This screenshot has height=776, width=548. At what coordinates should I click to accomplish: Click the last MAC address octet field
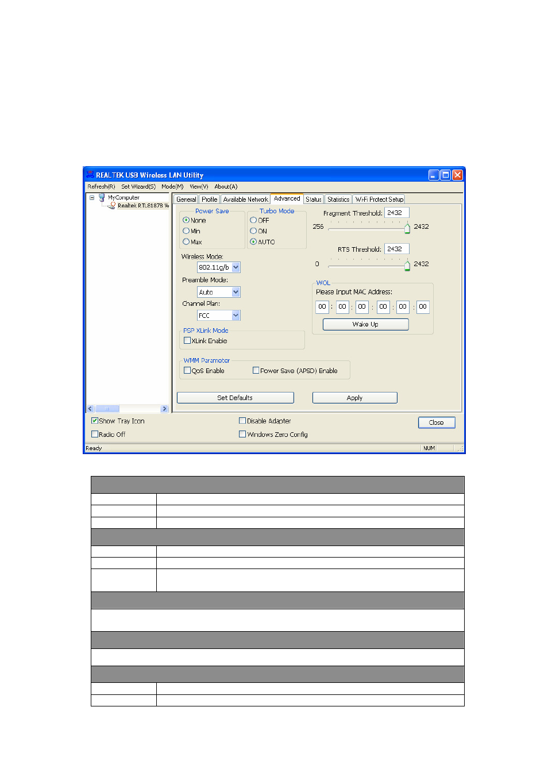(423, 307)
